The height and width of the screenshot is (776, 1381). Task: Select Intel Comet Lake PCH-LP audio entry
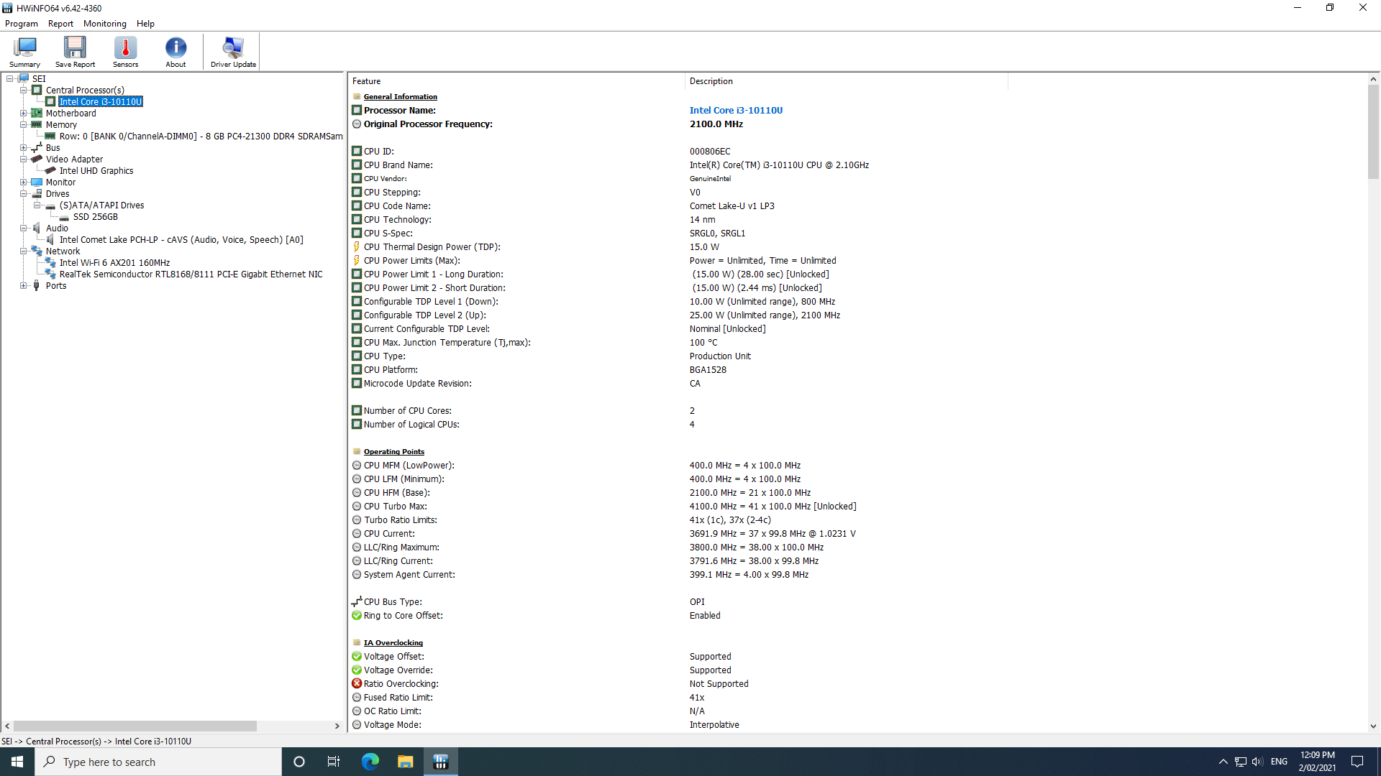point(181,240)
